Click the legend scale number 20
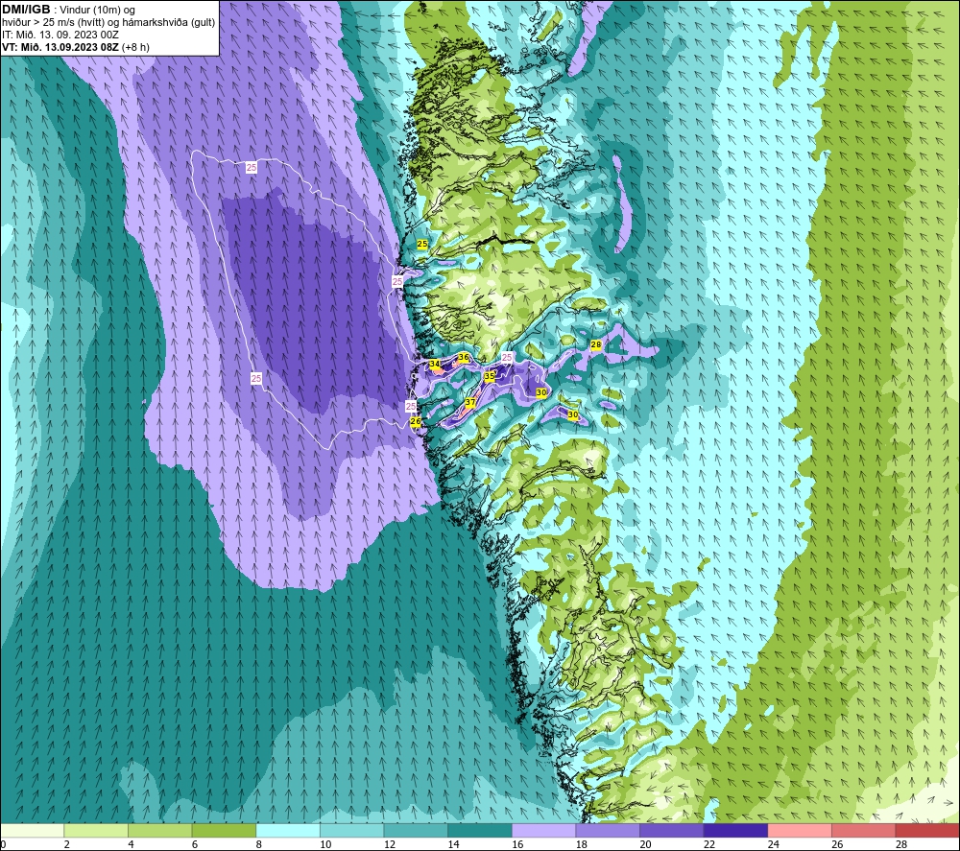960x851 pixels. pos(645,844)
